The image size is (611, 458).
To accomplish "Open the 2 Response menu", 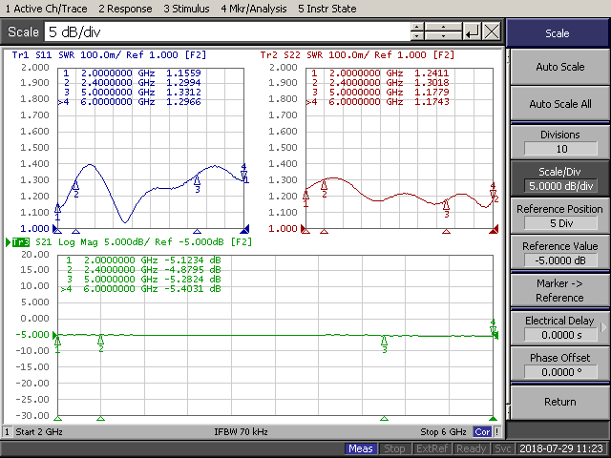I will click(x=125, y=9).
